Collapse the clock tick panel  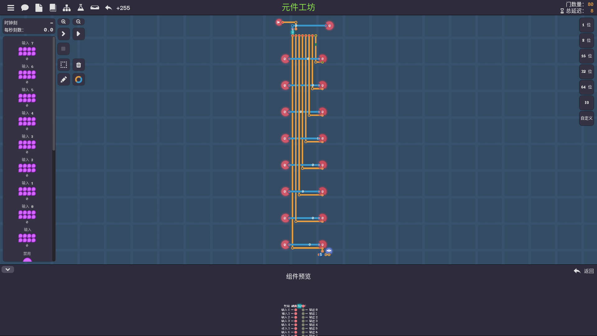[x=52, y=23]
